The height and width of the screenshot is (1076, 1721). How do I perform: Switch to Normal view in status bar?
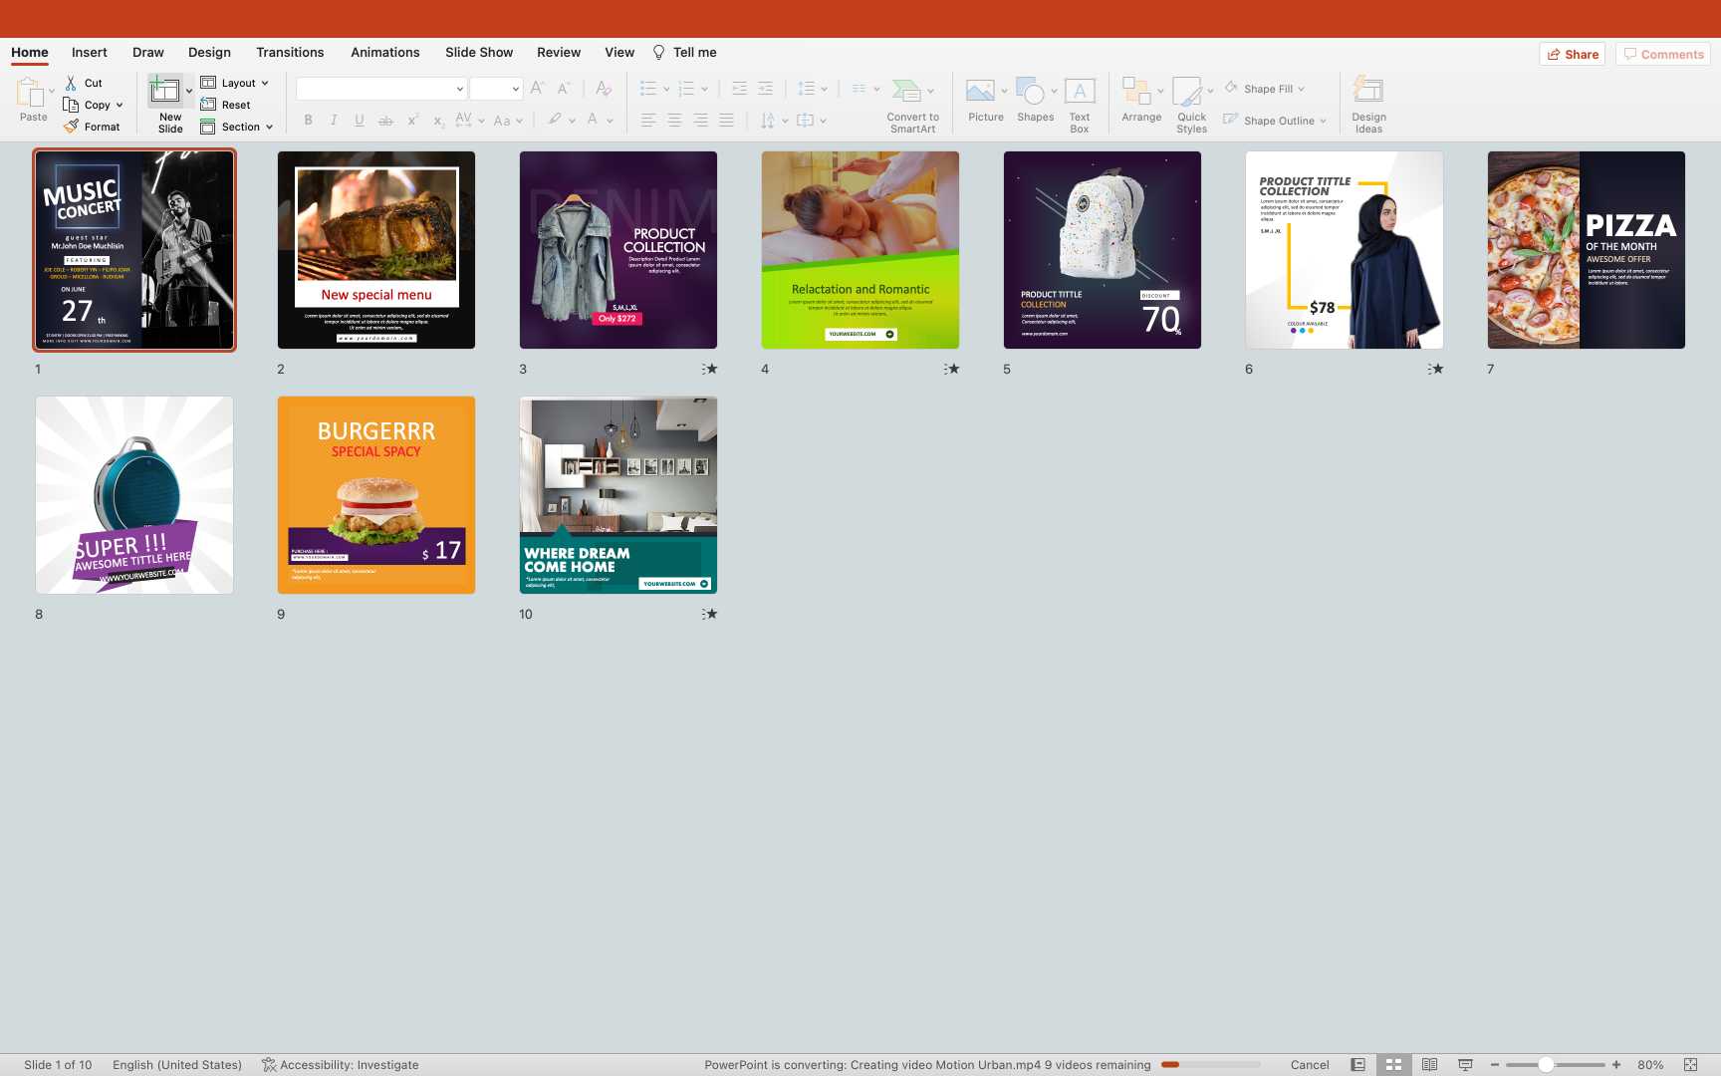(1357, 1065)
